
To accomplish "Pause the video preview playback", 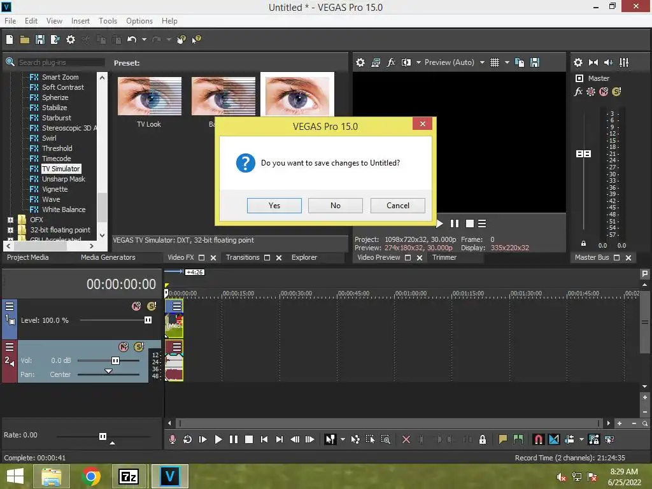I will [455, 223].
